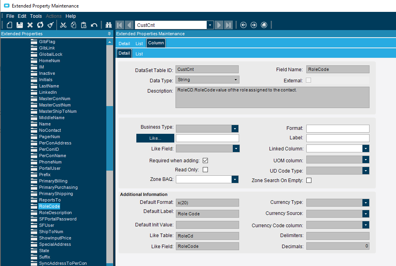Click the New record toolbar icon
Image resolution: width=396 pixels, height=266 pixels.
point(9,25)
